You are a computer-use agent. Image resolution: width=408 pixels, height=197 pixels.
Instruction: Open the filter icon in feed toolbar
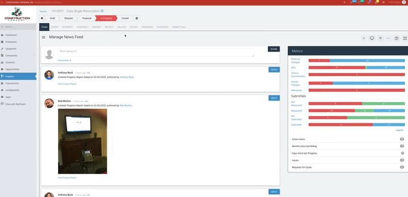380,38
